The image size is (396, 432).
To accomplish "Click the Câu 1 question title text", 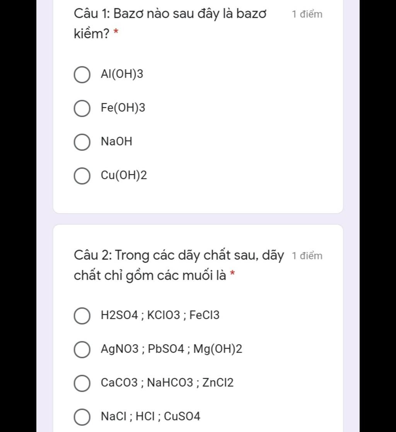I will pos(170,24).
